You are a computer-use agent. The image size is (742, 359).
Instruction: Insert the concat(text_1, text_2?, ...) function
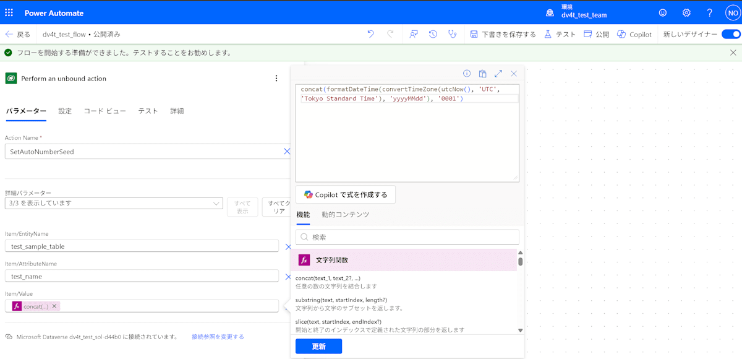click(x=404, y=282)
